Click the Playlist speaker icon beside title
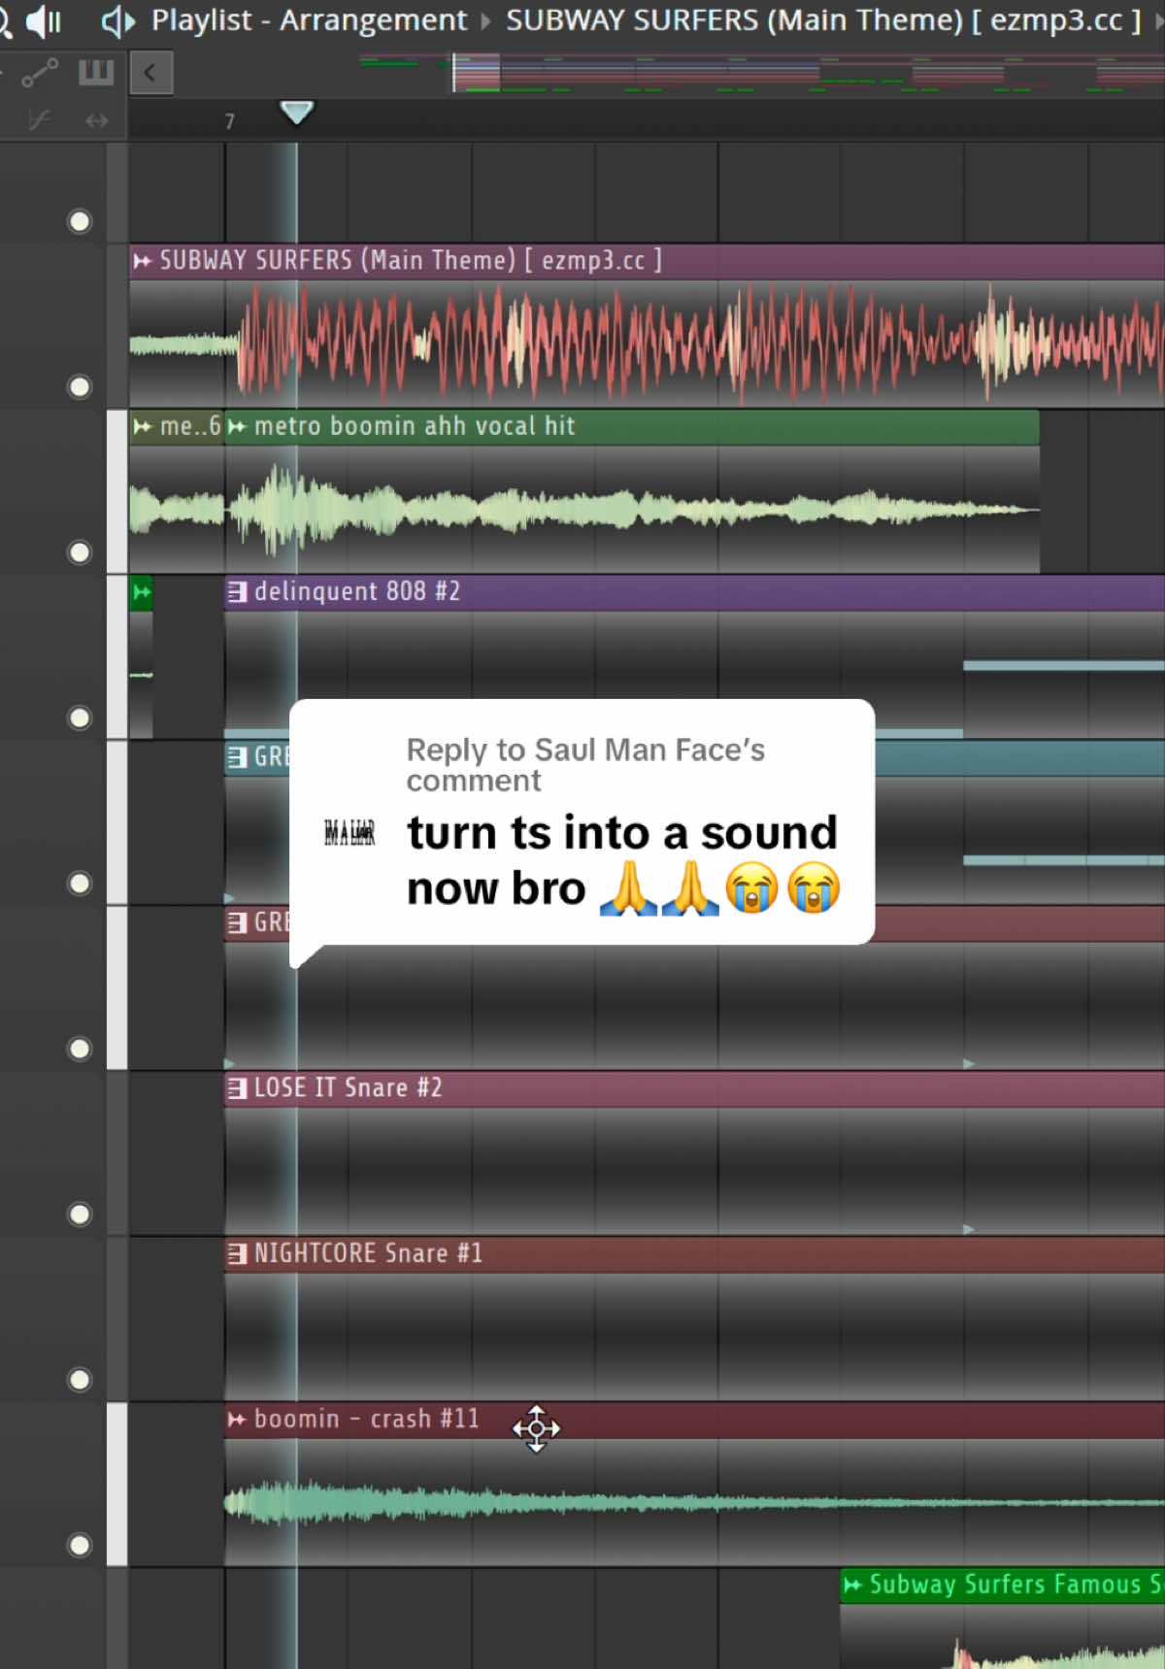 pyautogui.click(x=117, y=20)
